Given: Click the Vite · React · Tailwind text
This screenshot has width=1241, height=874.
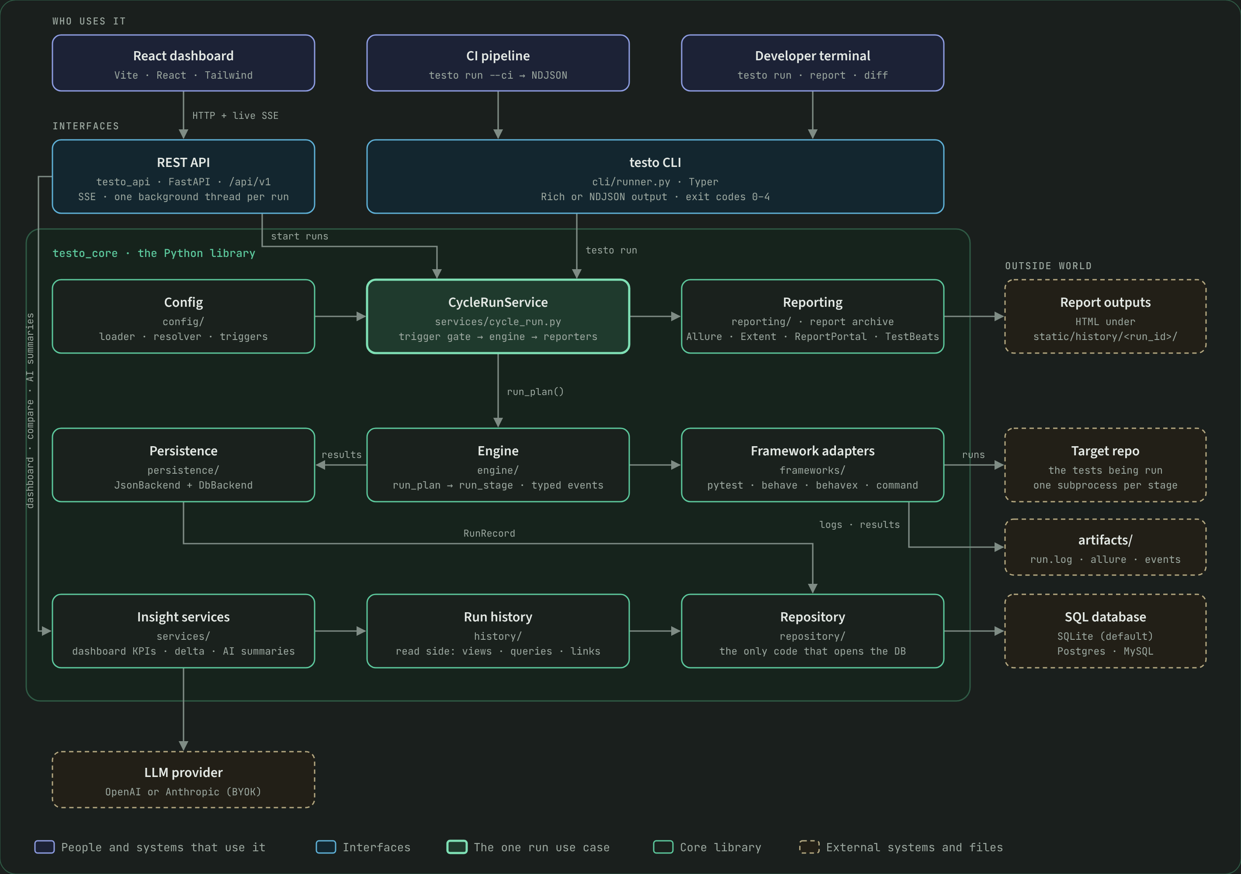Looking at the screenshot, I should coord(183,75).
